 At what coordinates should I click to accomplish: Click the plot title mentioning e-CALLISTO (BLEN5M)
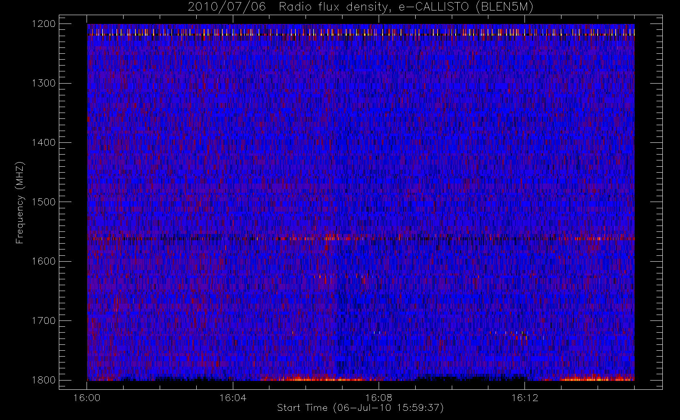tap(361, 7)
